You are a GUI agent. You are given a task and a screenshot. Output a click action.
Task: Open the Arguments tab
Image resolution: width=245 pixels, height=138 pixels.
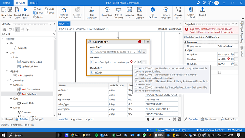tap(77, 119)
